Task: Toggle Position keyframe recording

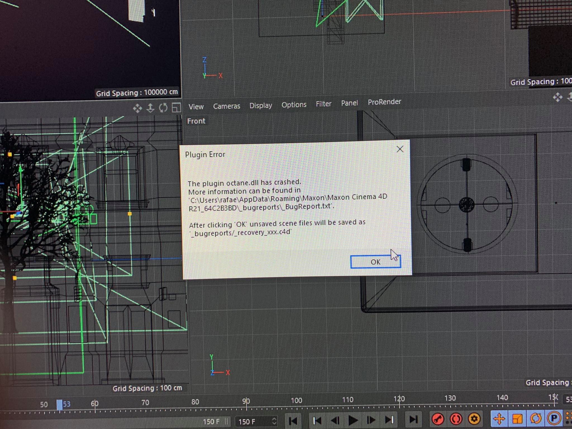Action: point(499,419)
